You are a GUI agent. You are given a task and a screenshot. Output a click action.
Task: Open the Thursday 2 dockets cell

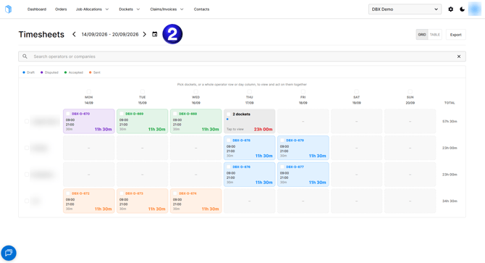coord(249,121)
